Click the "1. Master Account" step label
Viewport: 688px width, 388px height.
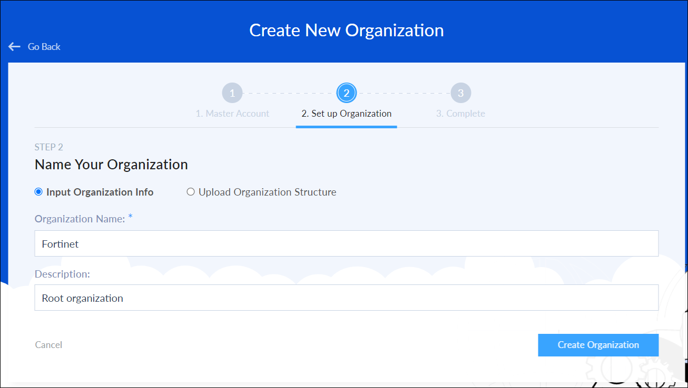[x=232, y=114]
